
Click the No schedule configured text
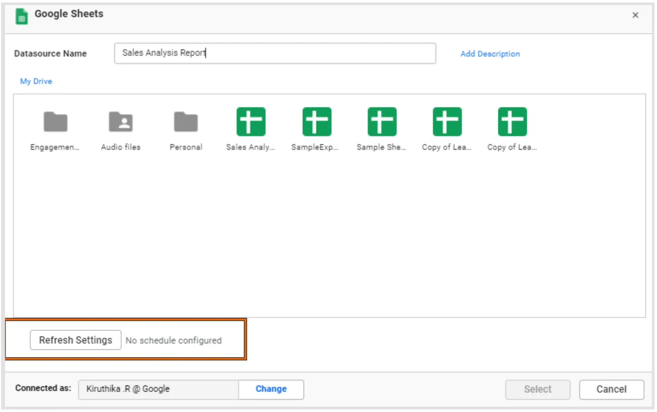pos(173,341)
